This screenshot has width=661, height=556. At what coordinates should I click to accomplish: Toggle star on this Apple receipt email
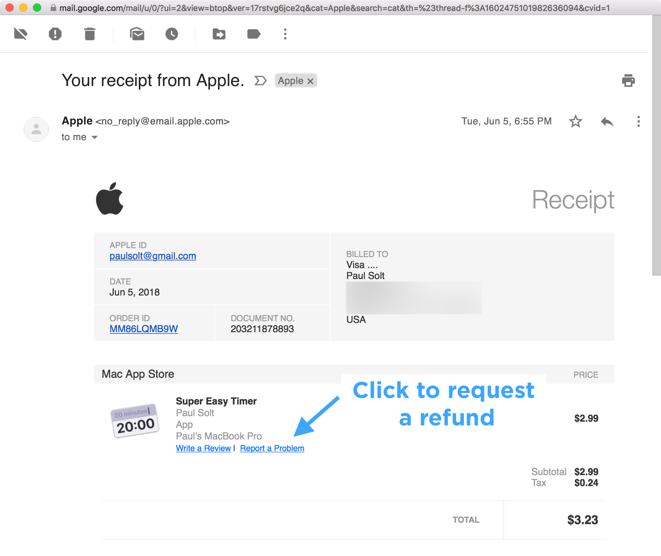click(x=576, y=121)
